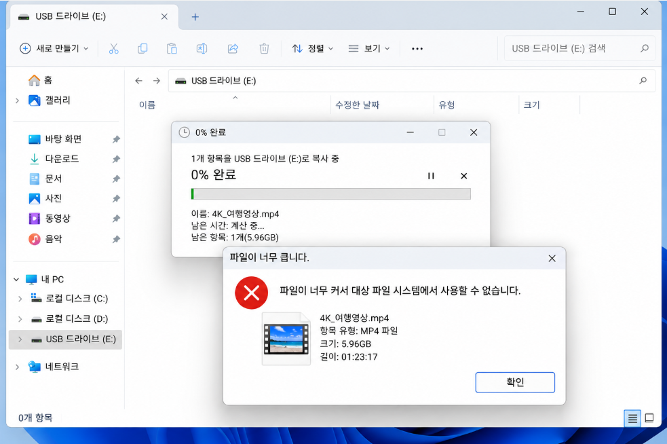Select 홈 in the navigation pane
667x444 pixels.
[x=40, y=80]
